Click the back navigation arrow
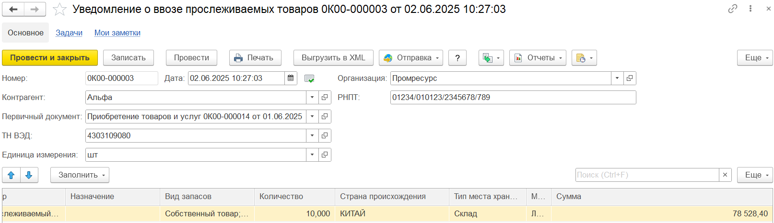Viewport: 774px width, 223px height. pos(13,9)
